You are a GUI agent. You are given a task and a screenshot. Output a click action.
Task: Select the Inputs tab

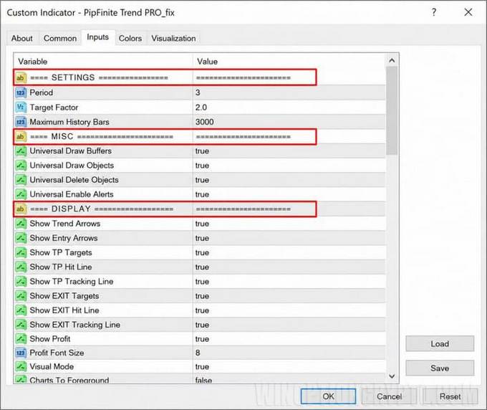(98, 37)
